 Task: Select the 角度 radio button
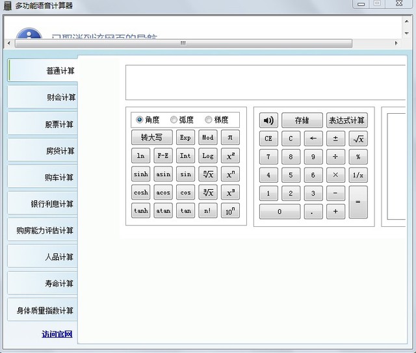[140, 120]
